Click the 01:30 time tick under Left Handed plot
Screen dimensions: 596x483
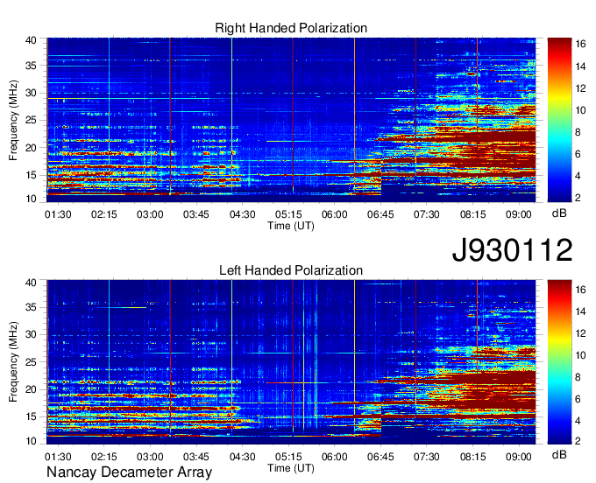tap(58, 457)
